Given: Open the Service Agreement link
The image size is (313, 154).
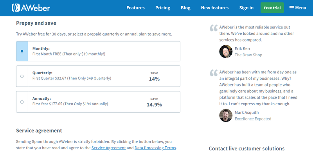Looking at the screenshot, I should tap(109, 148).
